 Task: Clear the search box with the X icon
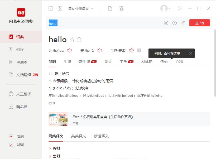tap(166, 23)
